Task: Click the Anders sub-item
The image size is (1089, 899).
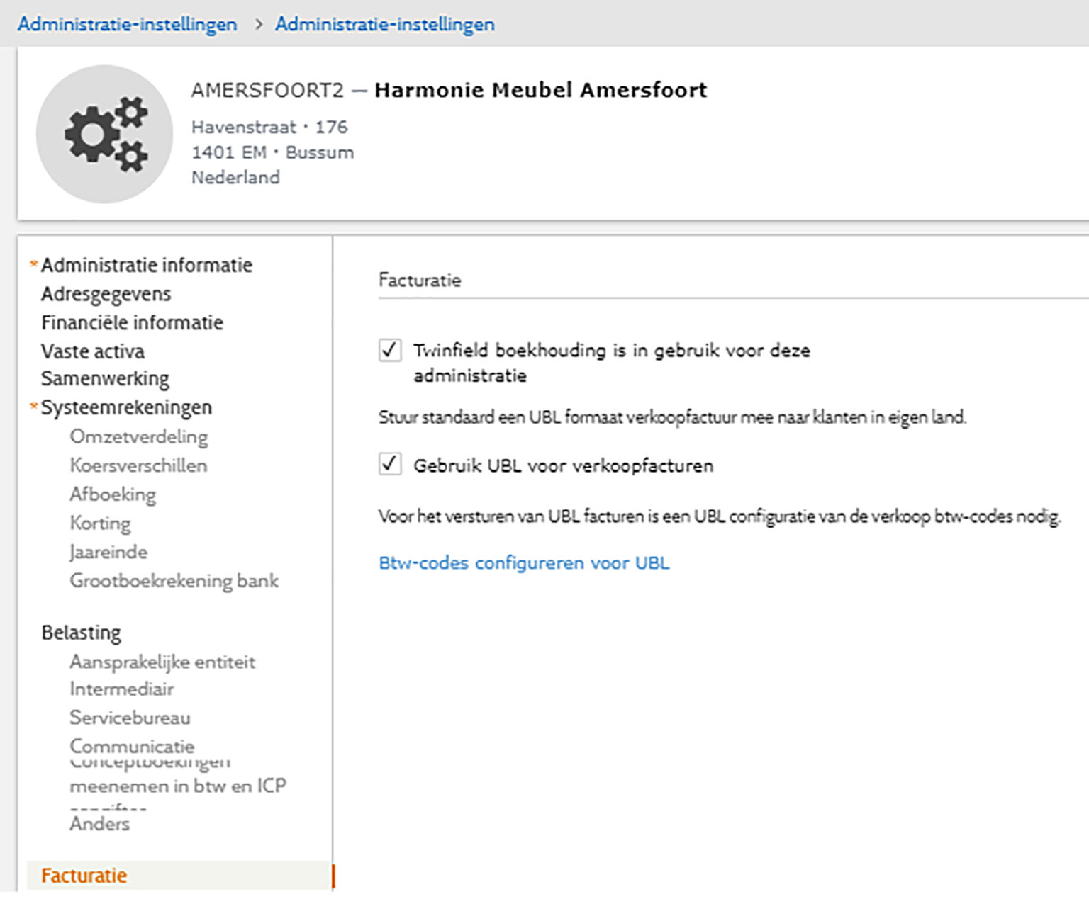Action: 100,824
